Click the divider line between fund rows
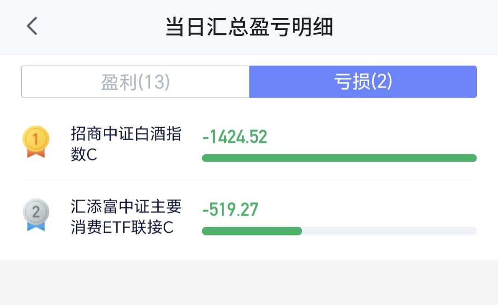Viewport: 498px width, 305px height. [249, 181]
